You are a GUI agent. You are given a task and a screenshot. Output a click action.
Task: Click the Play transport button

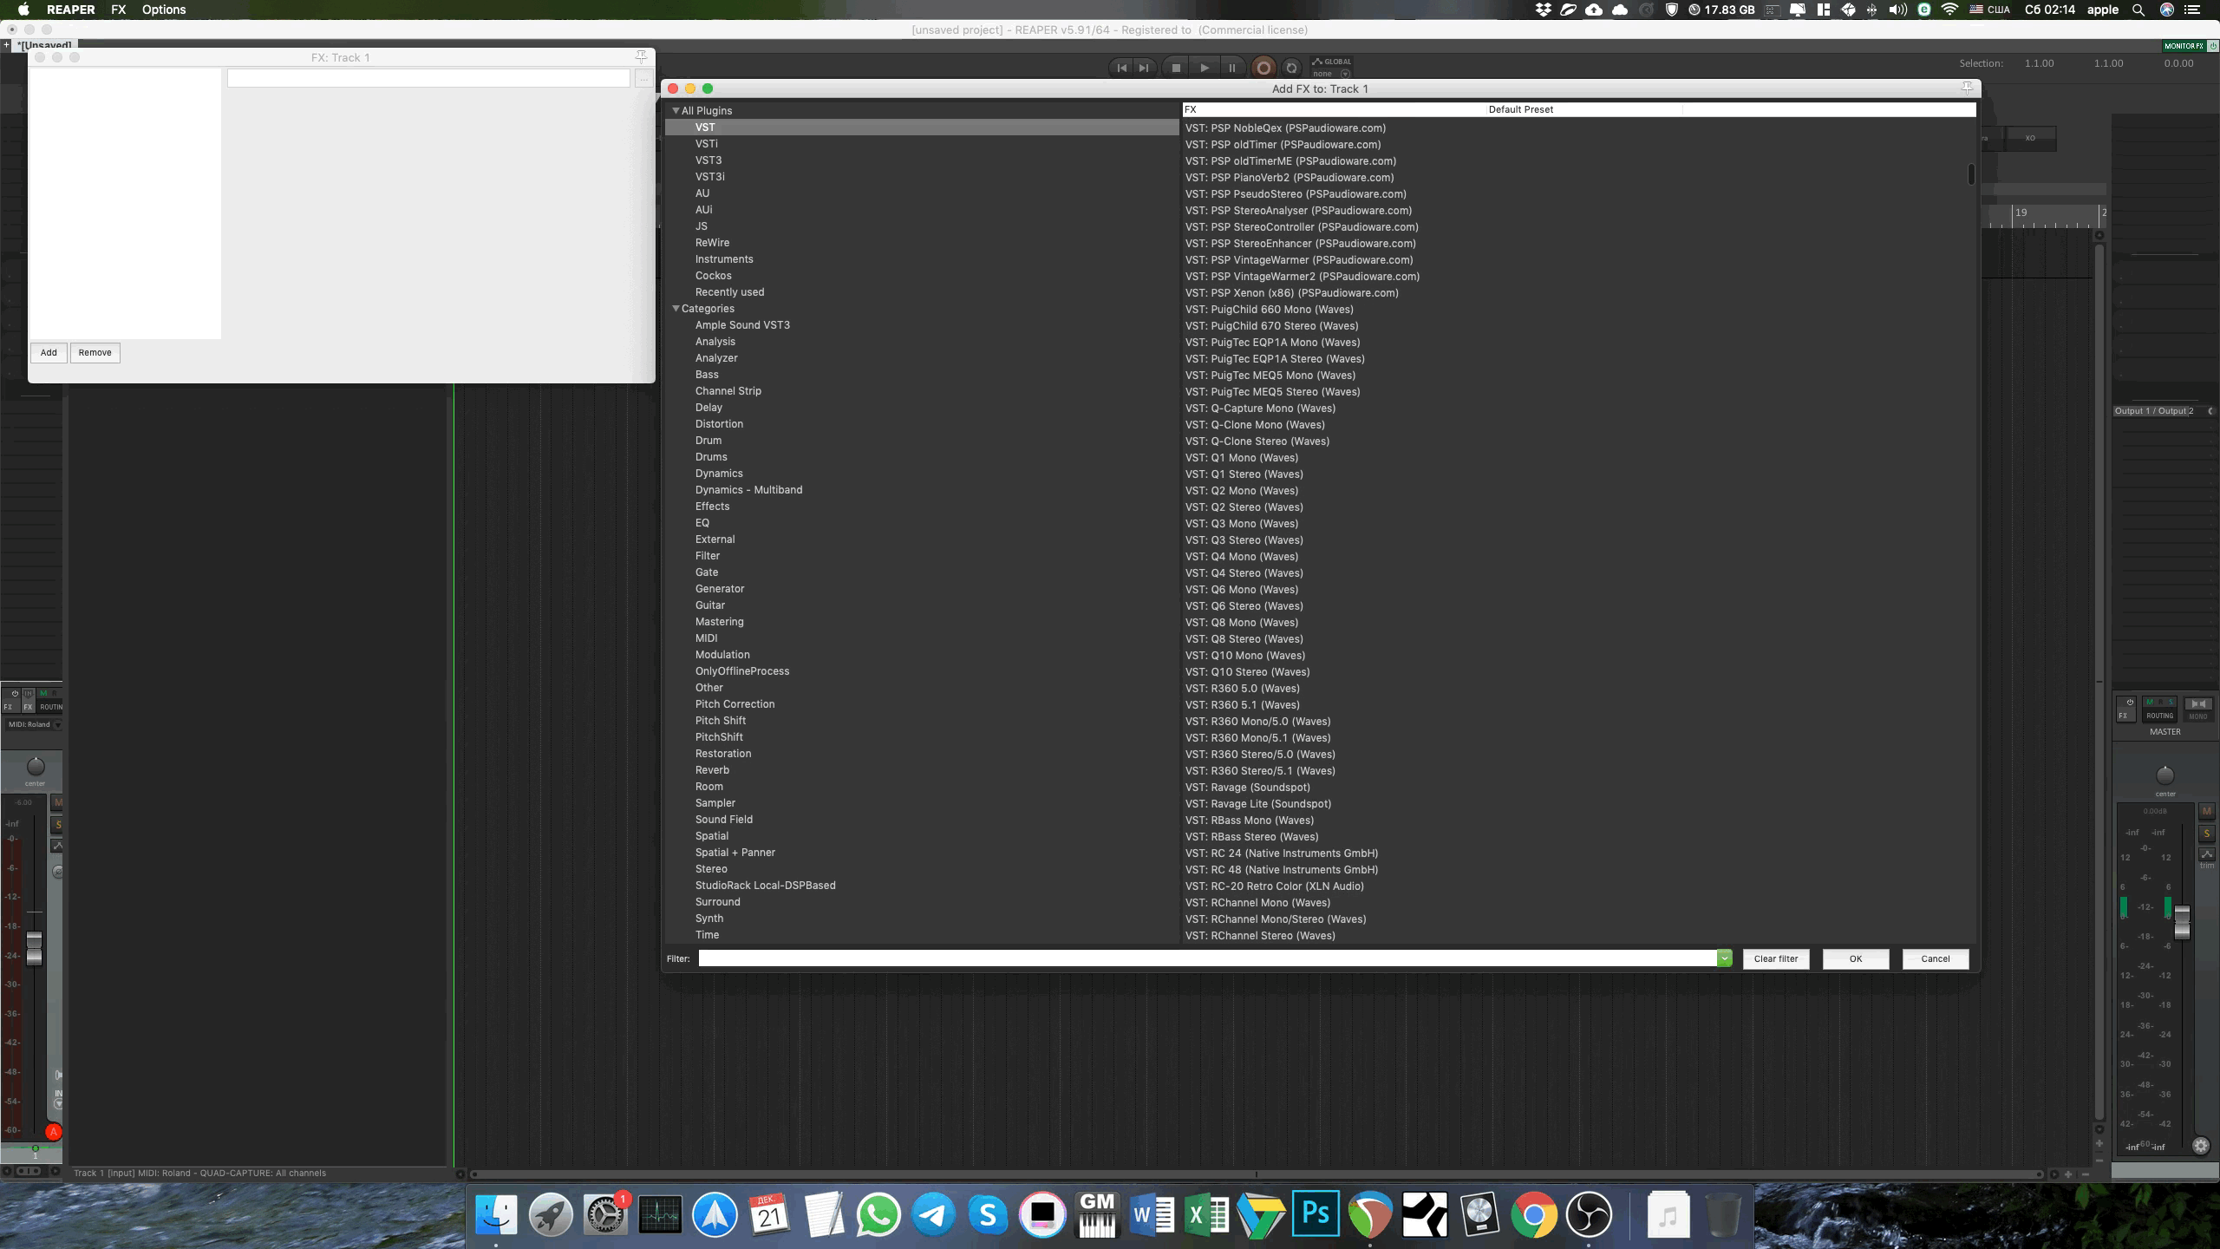pos(1205,68)
